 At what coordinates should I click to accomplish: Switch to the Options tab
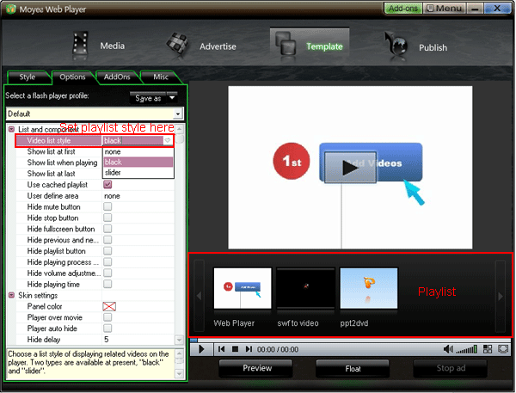tap(72, 77)
